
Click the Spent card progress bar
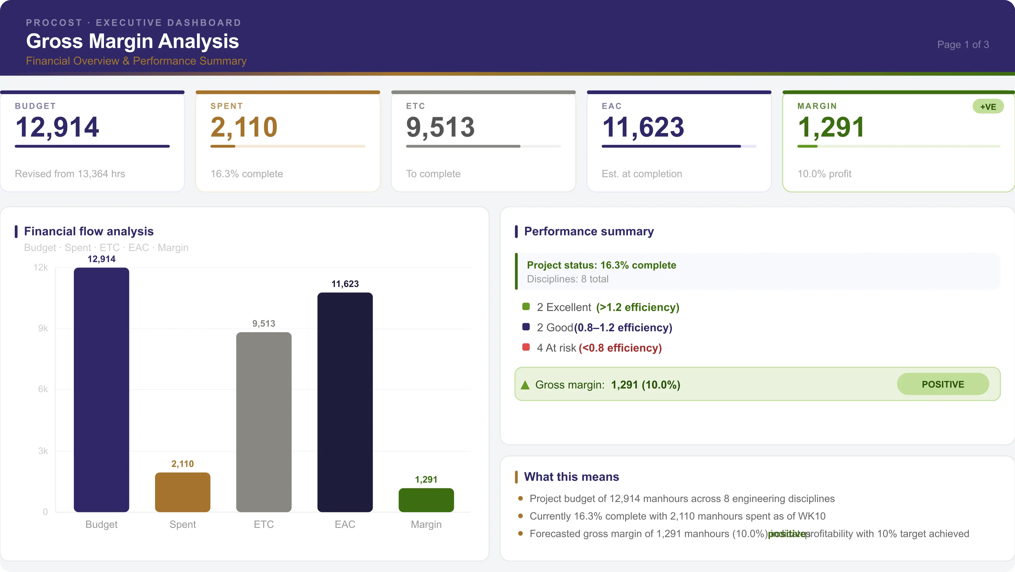coord(288,146)
